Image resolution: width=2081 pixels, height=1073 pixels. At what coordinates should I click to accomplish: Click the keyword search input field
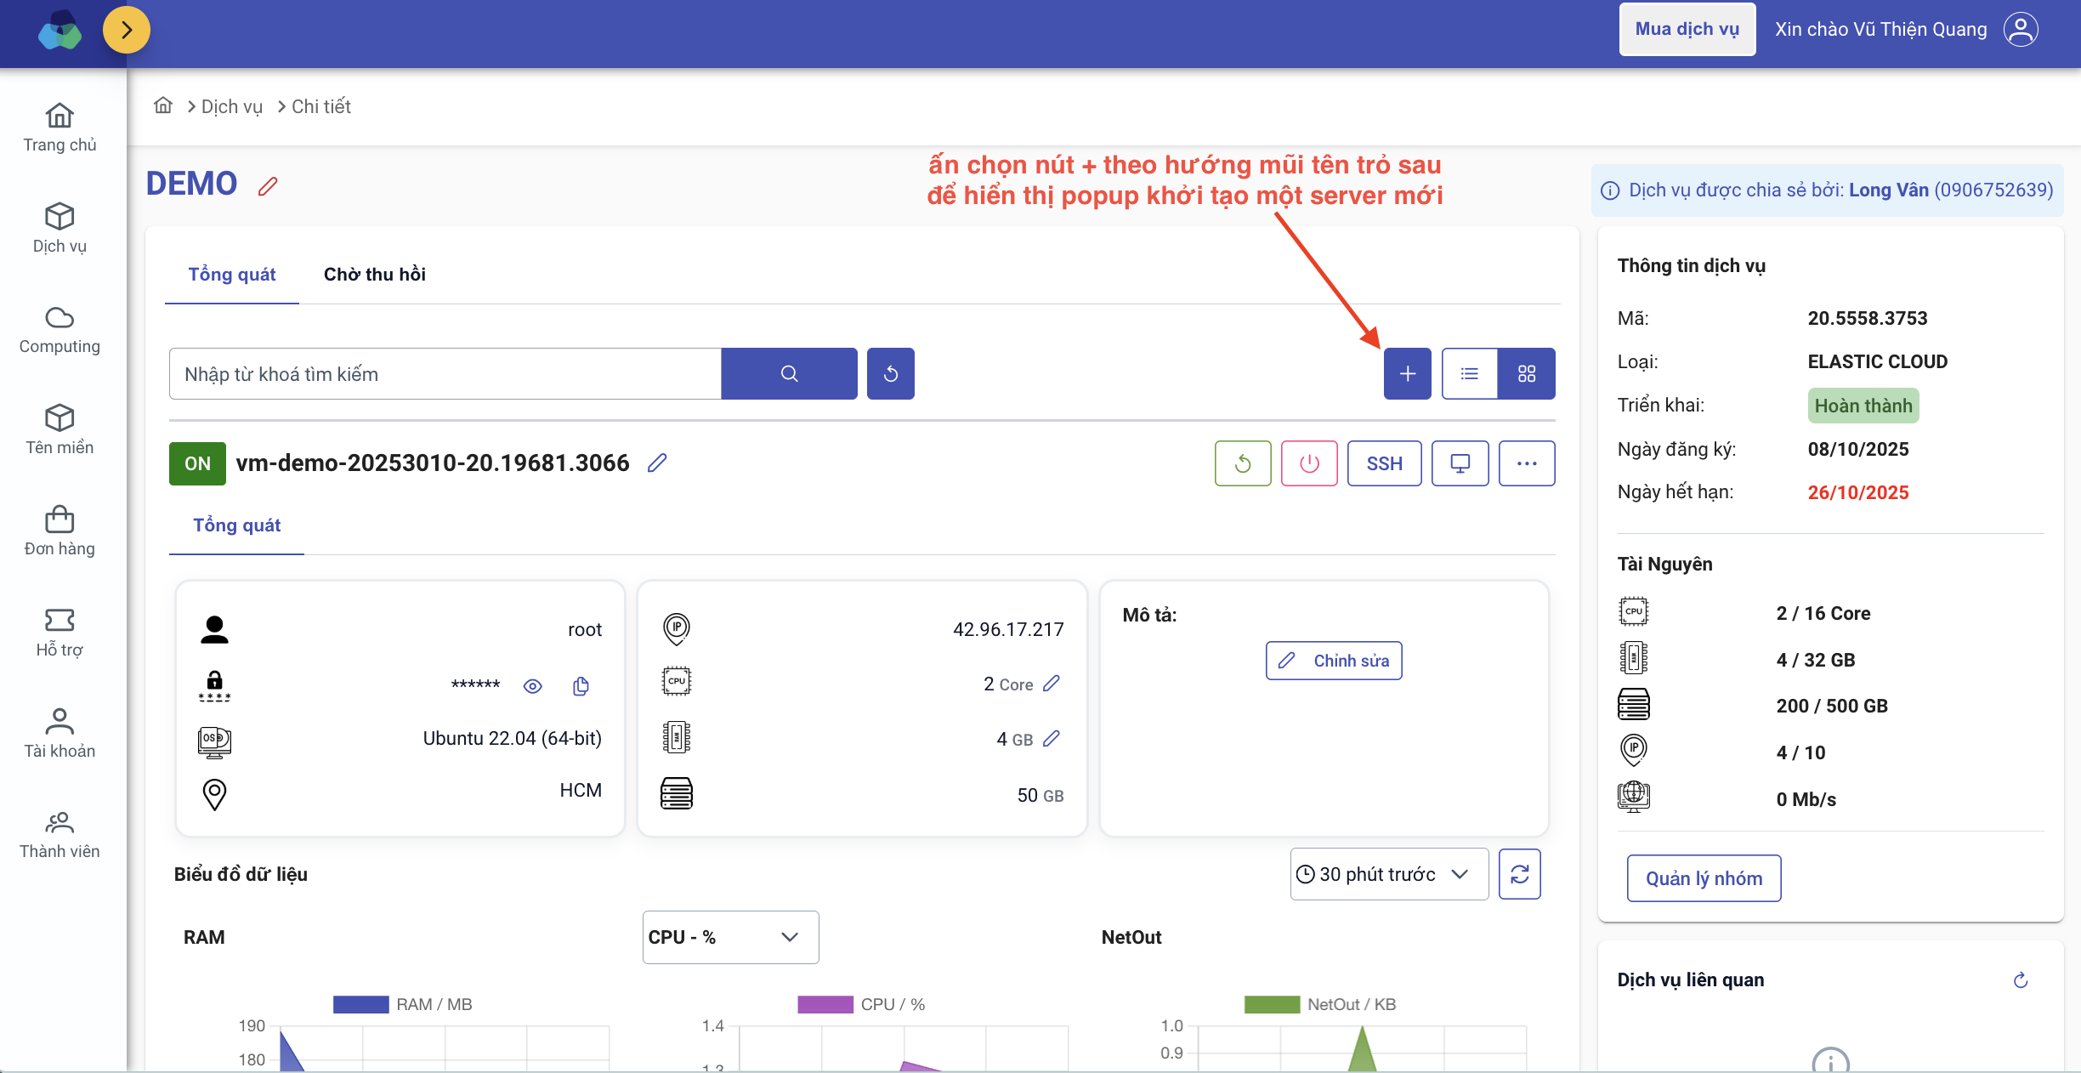[x=445, y=373]
